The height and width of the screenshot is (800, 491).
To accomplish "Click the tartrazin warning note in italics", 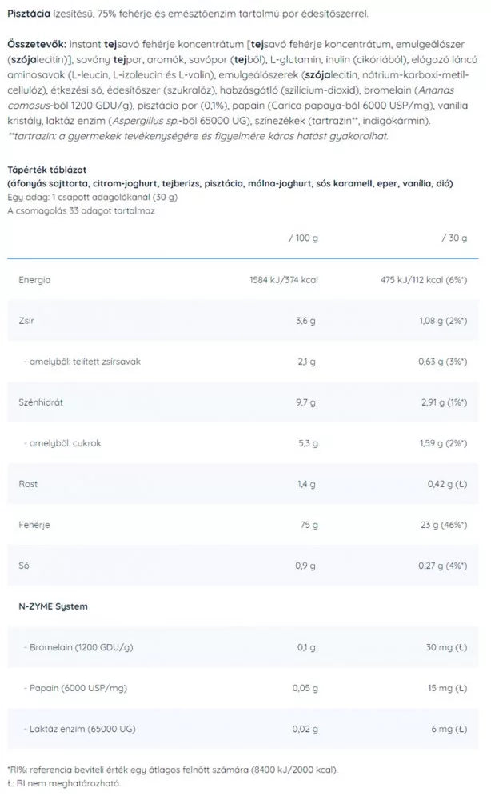I will coord(198,136).
